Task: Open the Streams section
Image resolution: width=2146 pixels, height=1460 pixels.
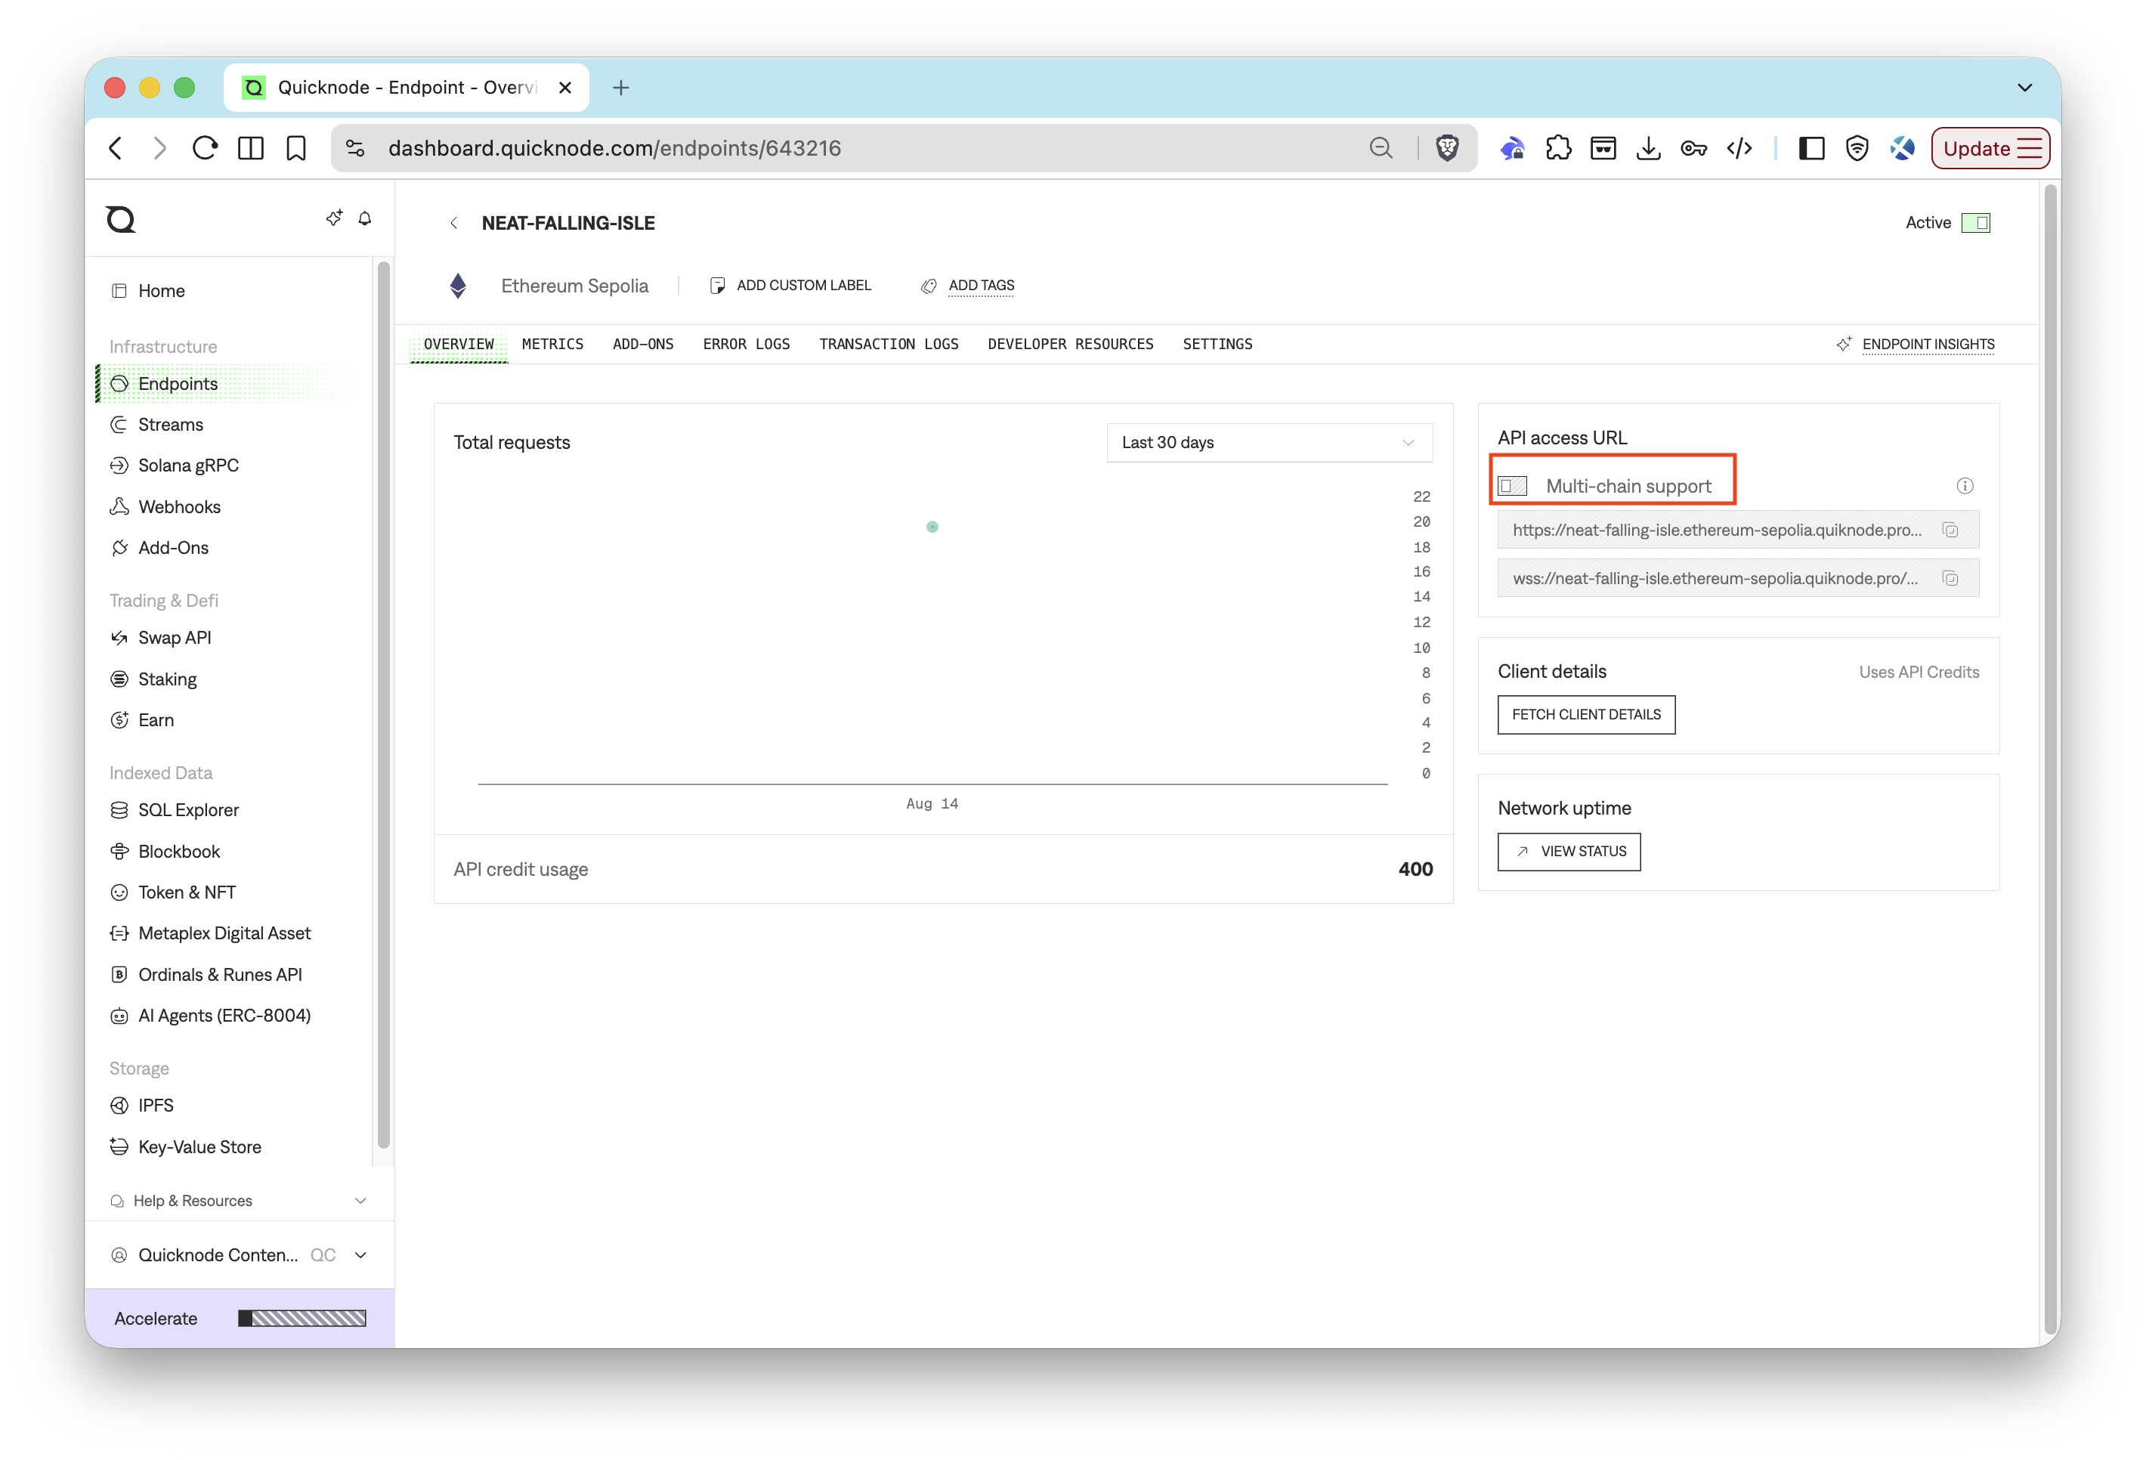Action: [x=170, y=425]
